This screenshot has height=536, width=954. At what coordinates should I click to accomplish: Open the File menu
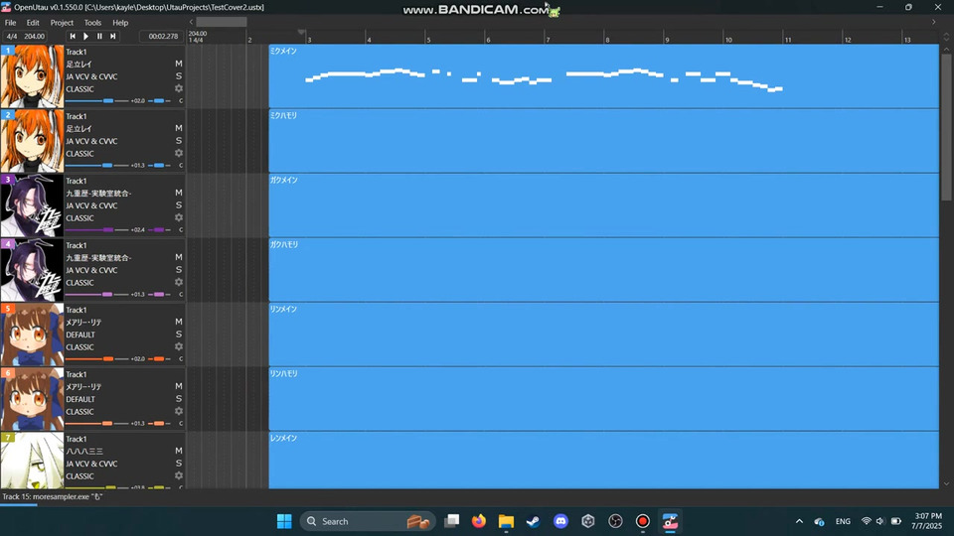tap(10, 23)
